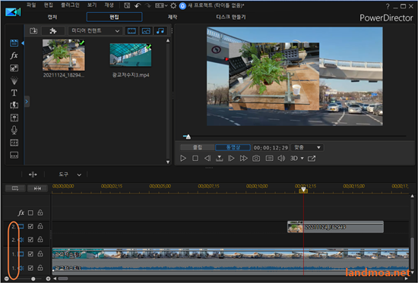Toggle video files filter in media library
This screenshot has height=283, width=418.
[131, 31]
